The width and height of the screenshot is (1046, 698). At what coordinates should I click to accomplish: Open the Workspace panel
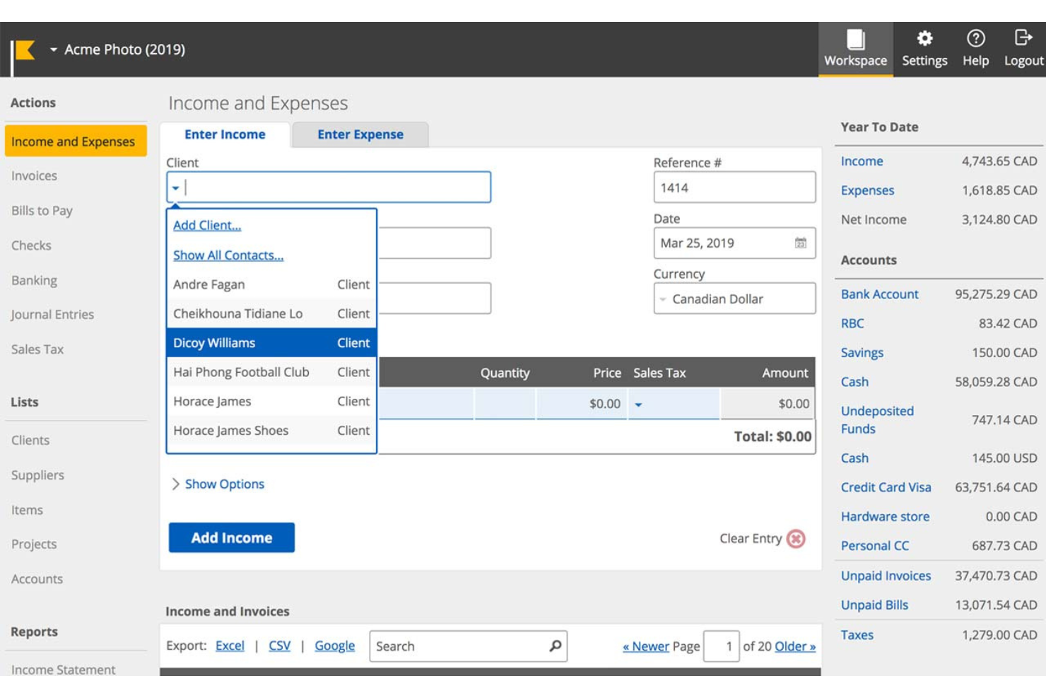coord(855,46)
